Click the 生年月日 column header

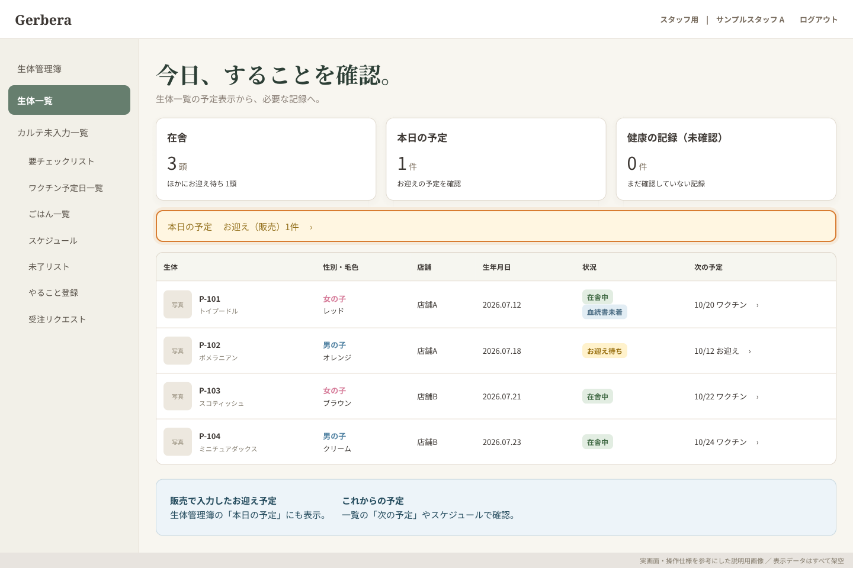click(496, 267)
